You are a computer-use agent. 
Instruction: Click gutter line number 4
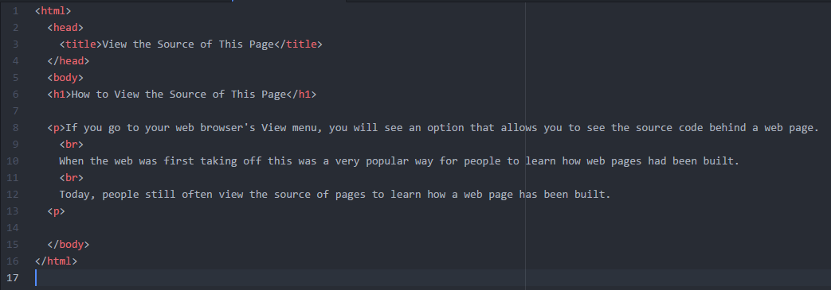click(x=16, y=60)
